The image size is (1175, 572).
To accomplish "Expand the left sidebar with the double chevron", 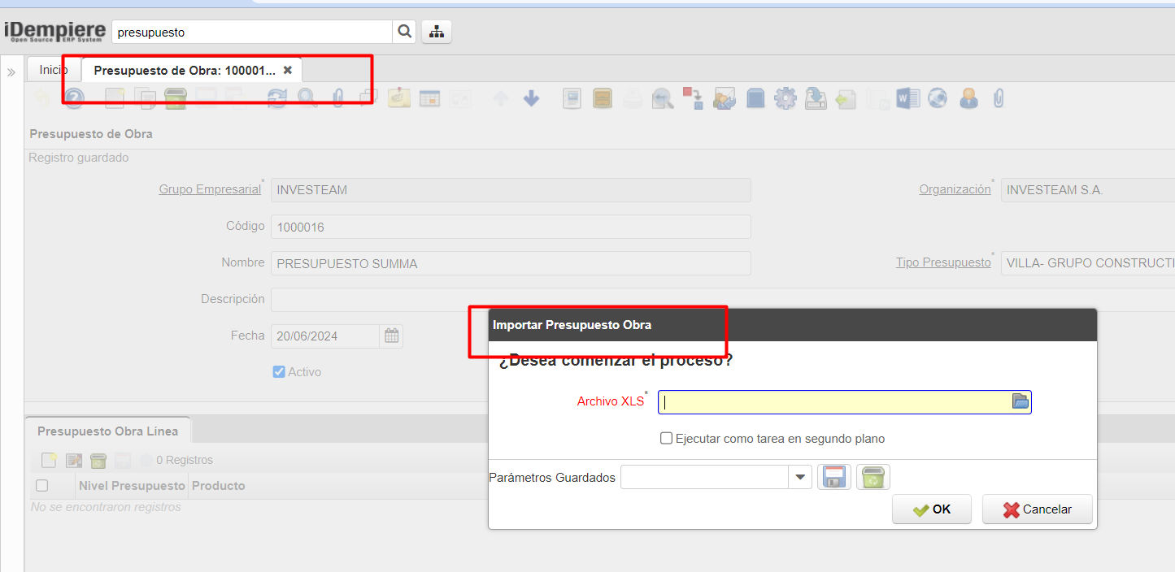I will pyautogui.click(x=11, y=72).
